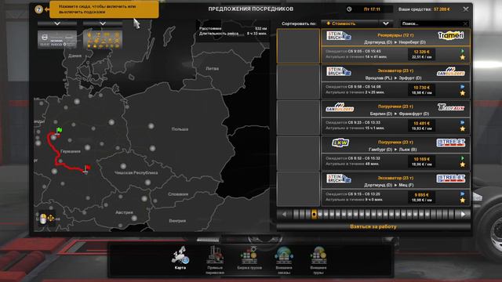502x282 pixels.
Task: Click the Ваши средства balance display
Action: 424,9
